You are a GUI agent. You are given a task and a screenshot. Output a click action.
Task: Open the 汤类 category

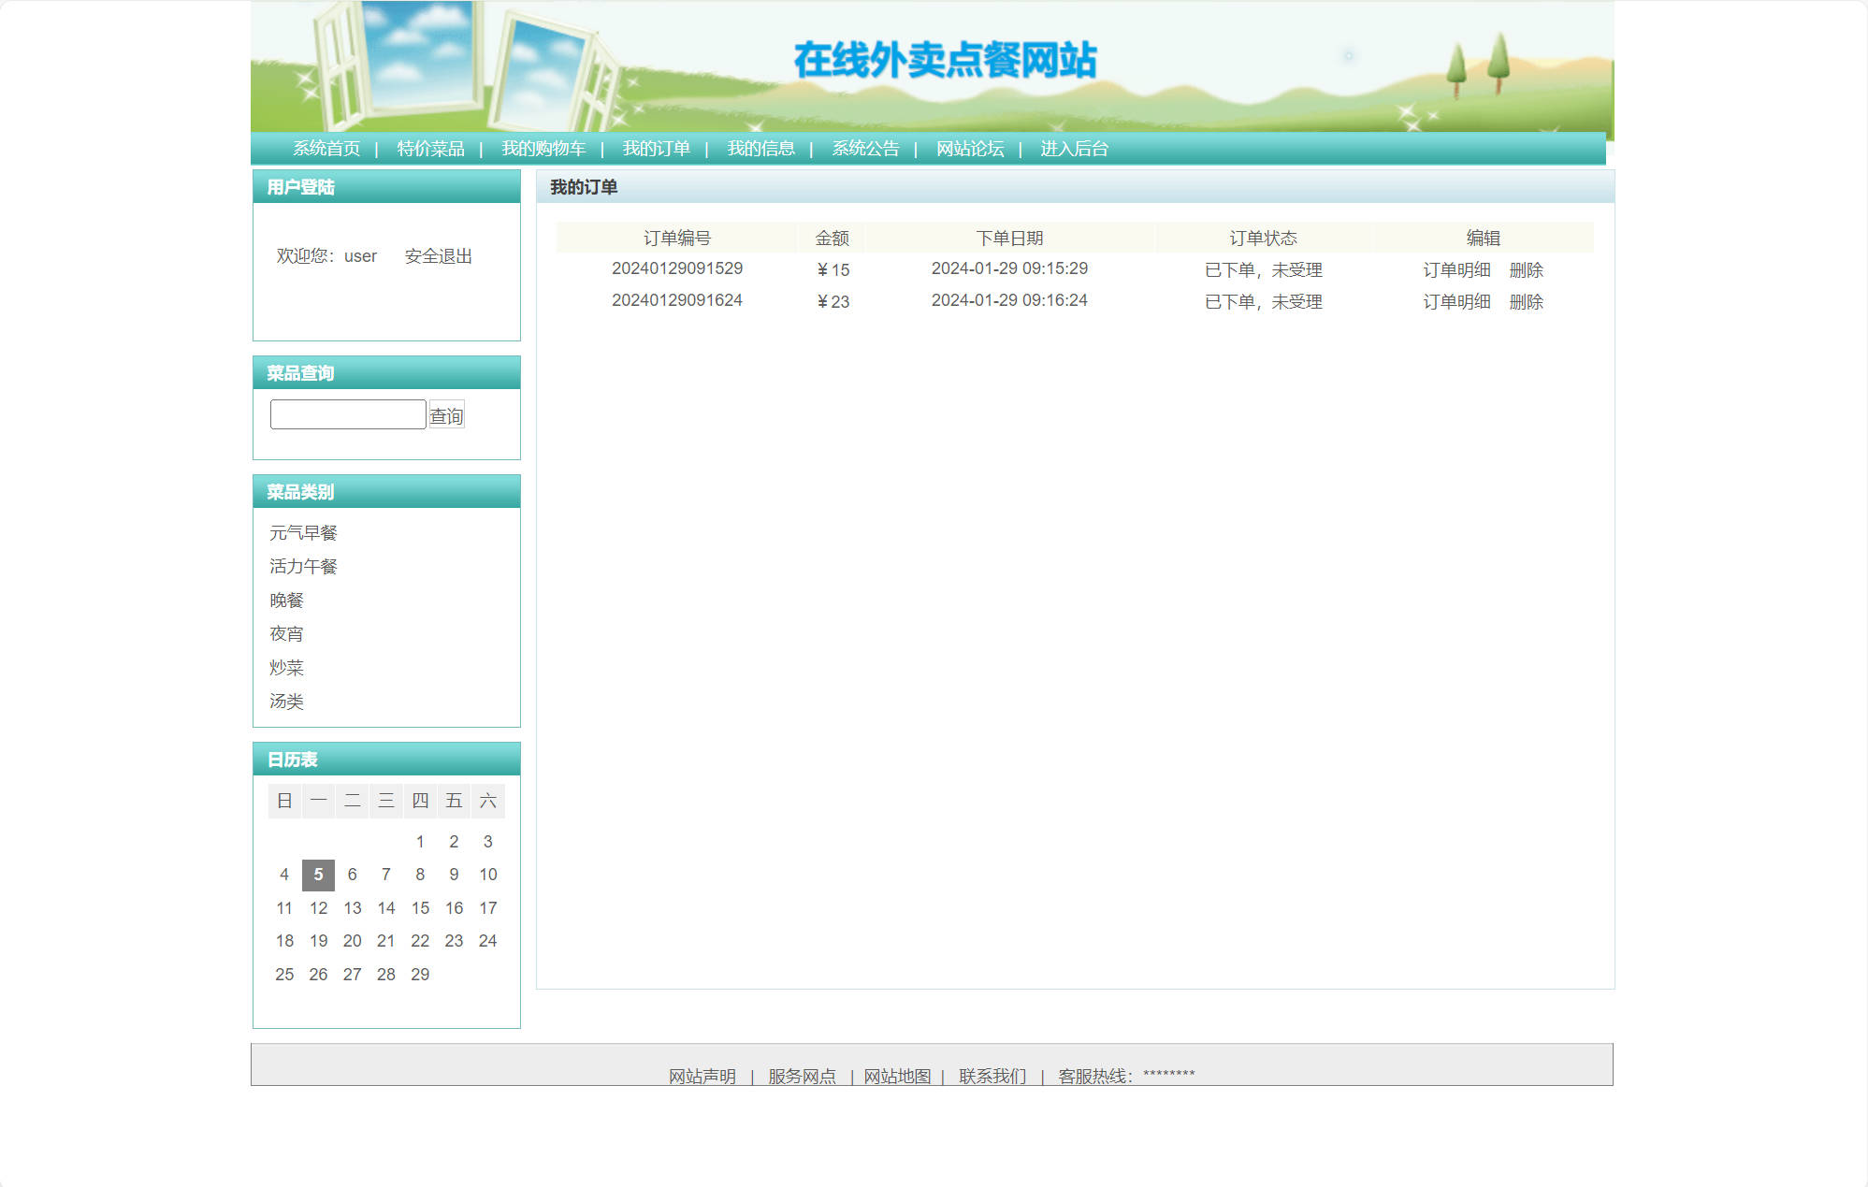pyautogui.click(x=286, y=702)
